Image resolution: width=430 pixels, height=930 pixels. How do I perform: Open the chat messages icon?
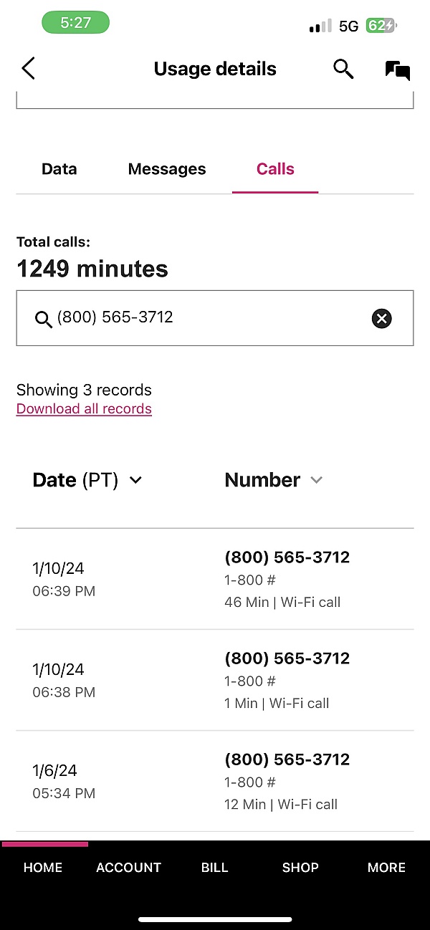coord(397,69)
